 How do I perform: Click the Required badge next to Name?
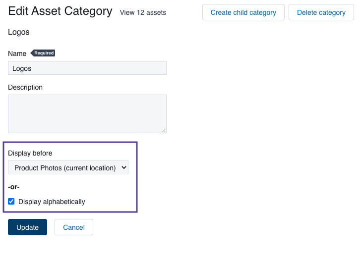point(43,53)
